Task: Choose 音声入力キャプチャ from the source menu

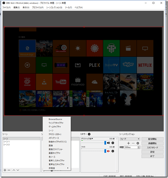Action: [57, 160]
